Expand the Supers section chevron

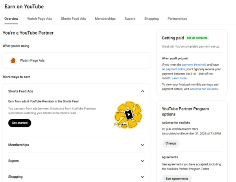142,161
